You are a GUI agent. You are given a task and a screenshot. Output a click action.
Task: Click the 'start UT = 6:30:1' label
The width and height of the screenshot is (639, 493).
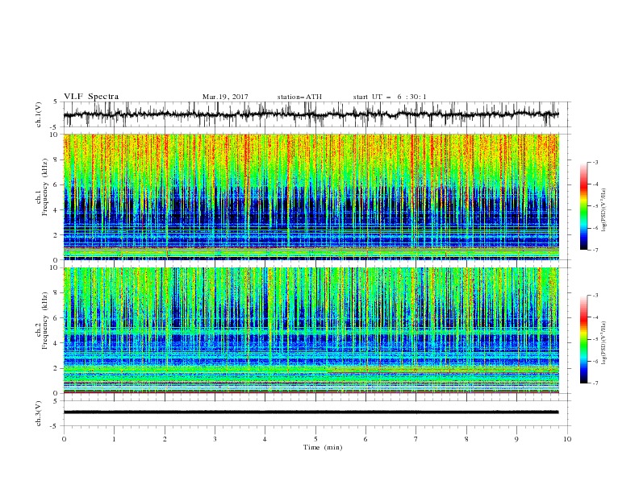[390, 97]
